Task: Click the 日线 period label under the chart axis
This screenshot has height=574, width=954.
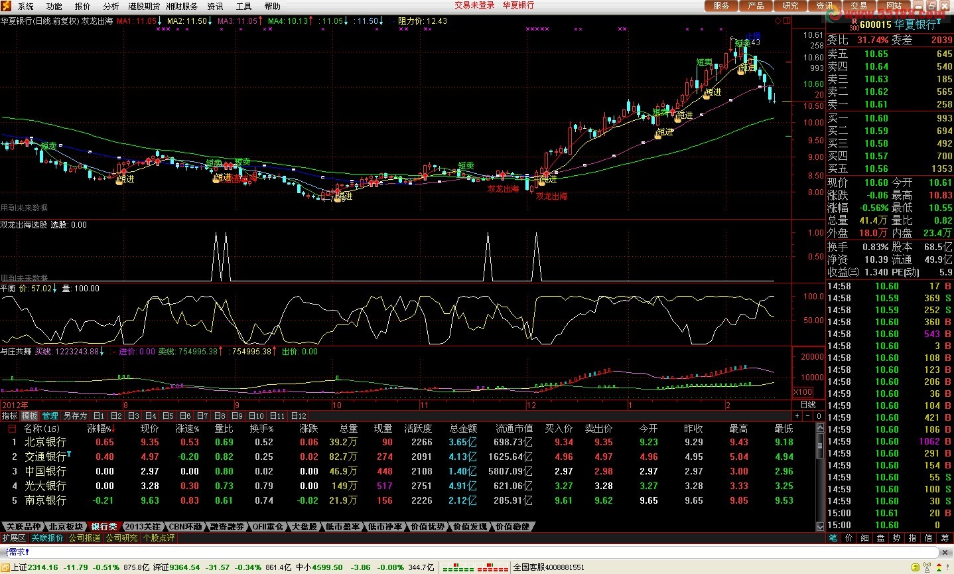Action: (808, 405)
